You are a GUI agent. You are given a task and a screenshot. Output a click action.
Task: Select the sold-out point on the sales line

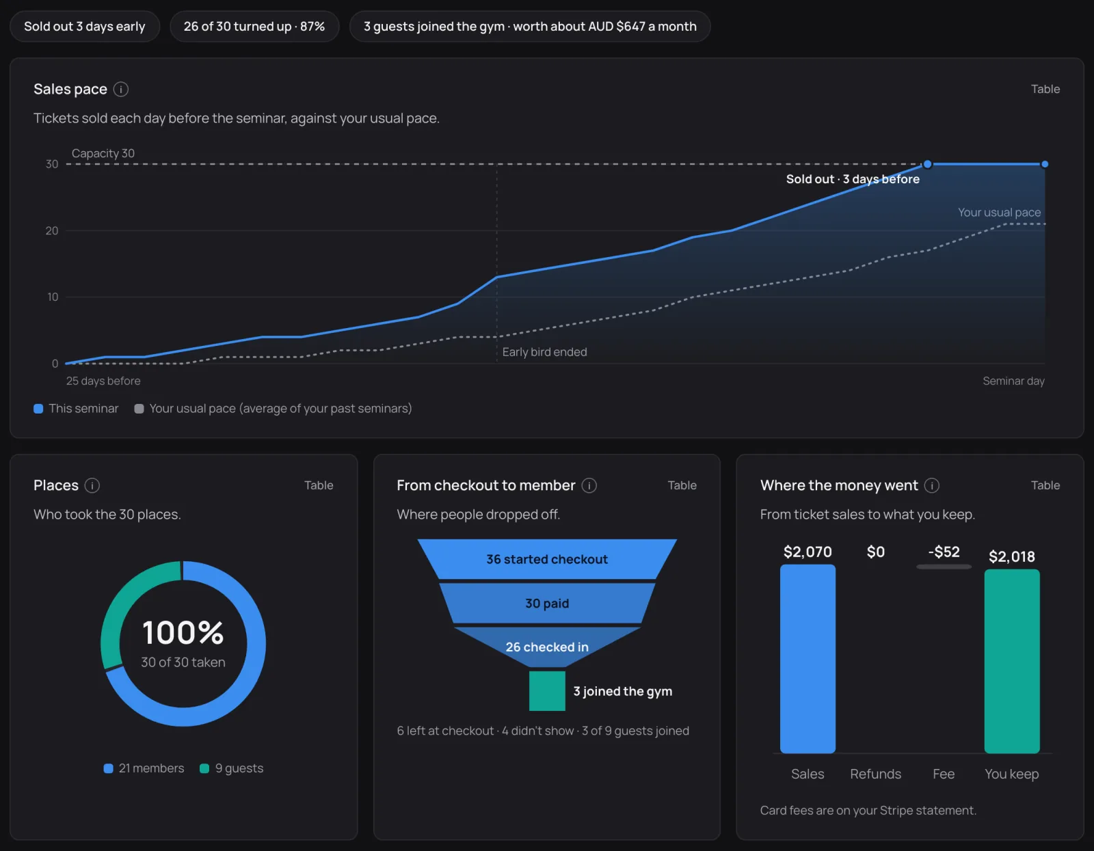pos(927,164)
